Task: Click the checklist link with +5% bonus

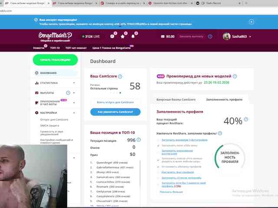Action: pyautogui.click(x=183, y=185)
